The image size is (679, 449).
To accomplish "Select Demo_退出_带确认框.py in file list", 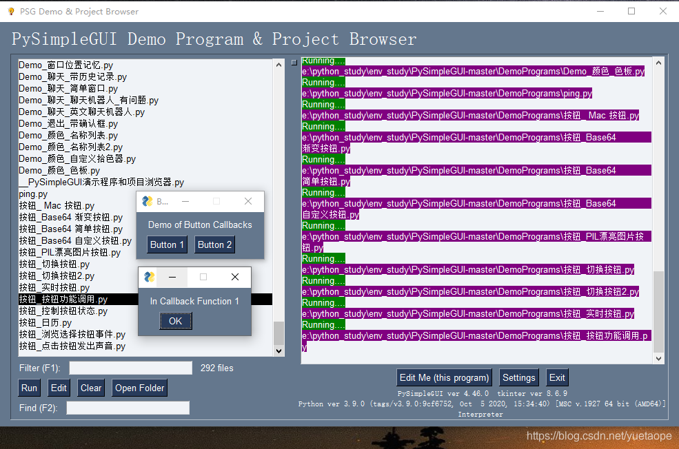I will coord(145,123).
